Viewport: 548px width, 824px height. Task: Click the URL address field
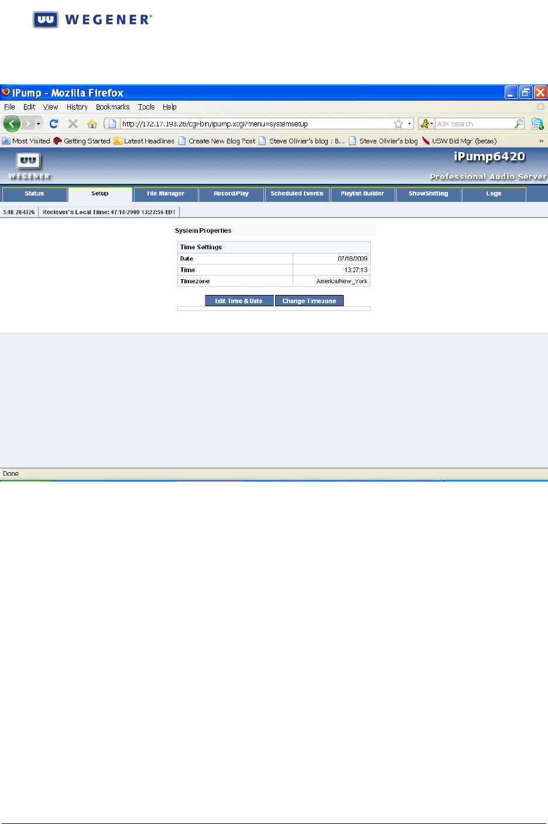[x=256, y=123]
